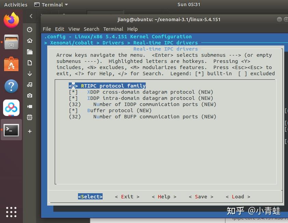Click the Save button
Screen dimensions: 288x223
(201, 197)
